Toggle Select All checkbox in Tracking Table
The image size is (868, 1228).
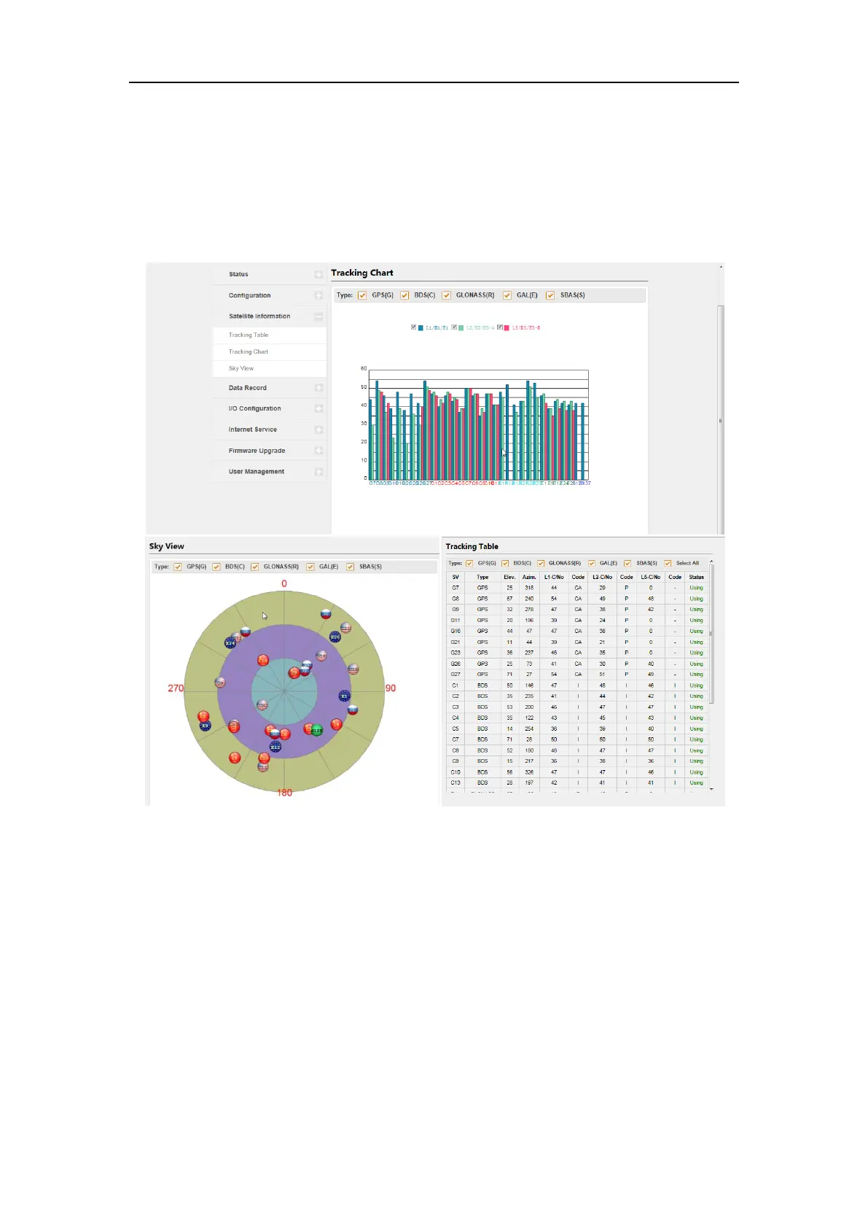[x=668, y=563]
